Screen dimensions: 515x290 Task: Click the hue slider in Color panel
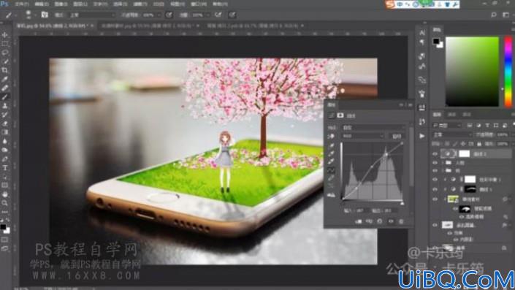tap(508, 72)
